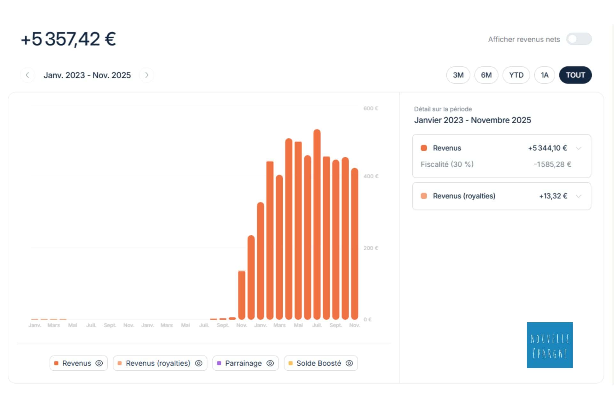Click the tallest bar in the chart

point(317,223)
